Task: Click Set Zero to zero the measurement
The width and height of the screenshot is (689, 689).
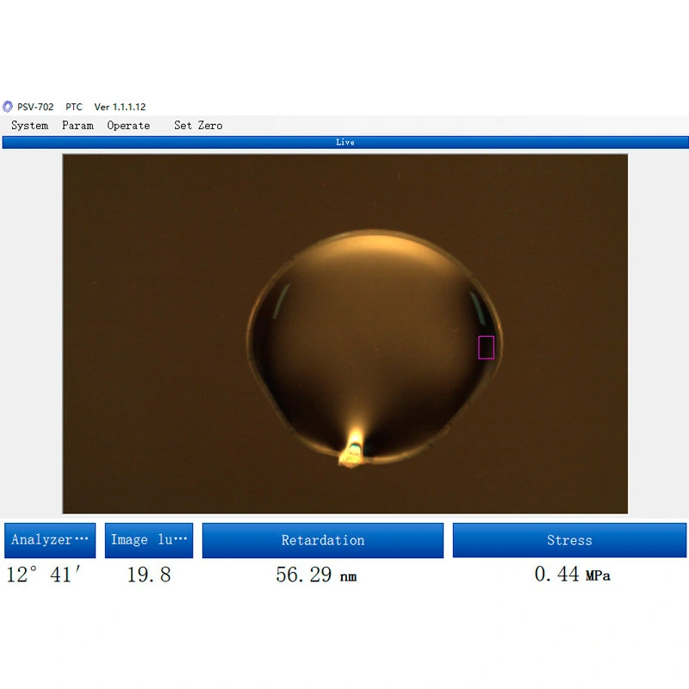Action: (x=197, y=126)
